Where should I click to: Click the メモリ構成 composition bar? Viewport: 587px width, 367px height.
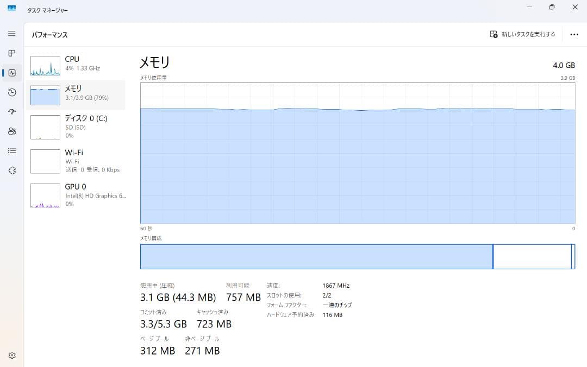pyautogui.click(x=357, y=257)
